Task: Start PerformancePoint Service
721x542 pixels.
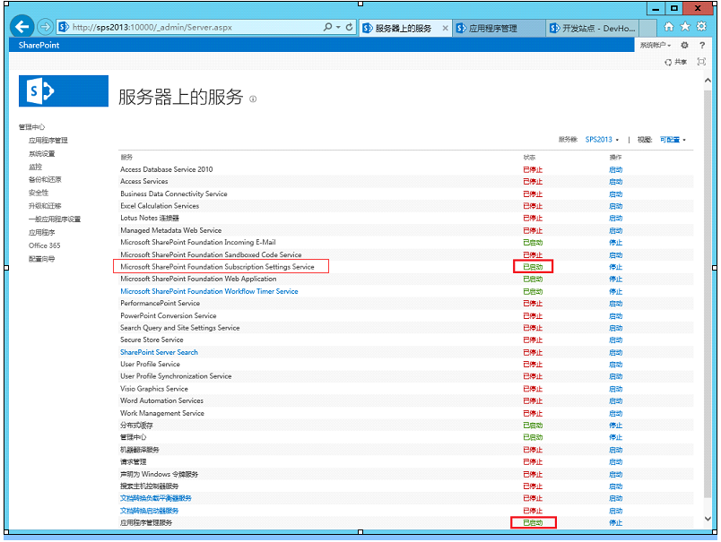Action: (616, 304)
